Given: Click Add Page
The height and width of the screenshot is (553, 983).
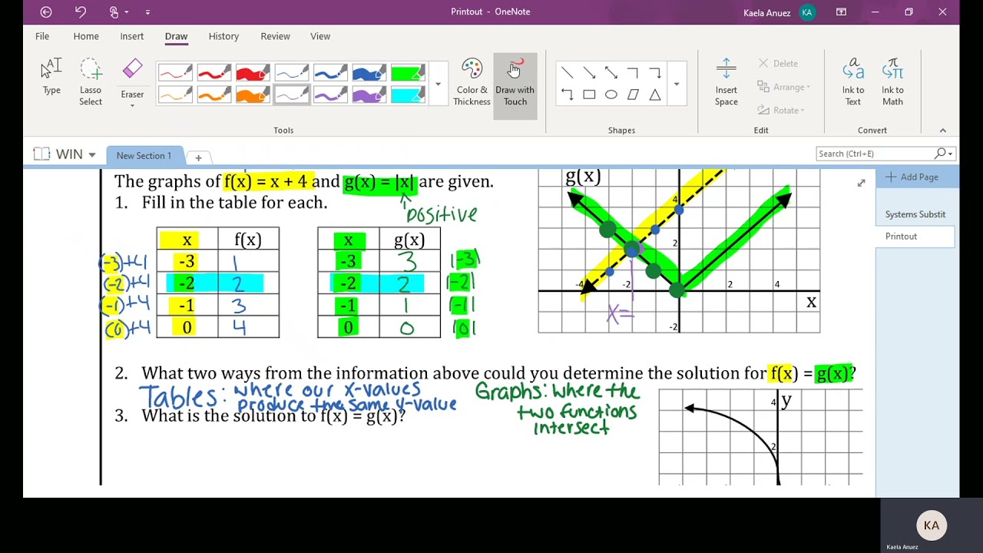Looking at the screenshot, I should coord(912,177).
